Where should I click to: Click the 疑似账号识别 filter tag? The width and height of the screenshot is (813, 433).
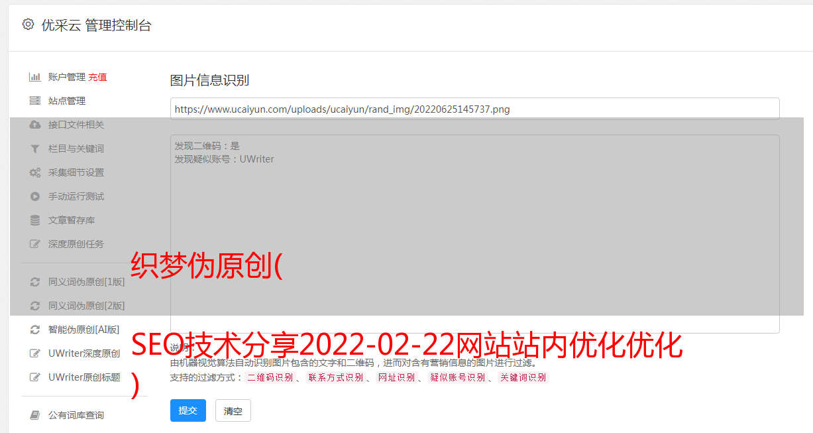click(458, 377)
